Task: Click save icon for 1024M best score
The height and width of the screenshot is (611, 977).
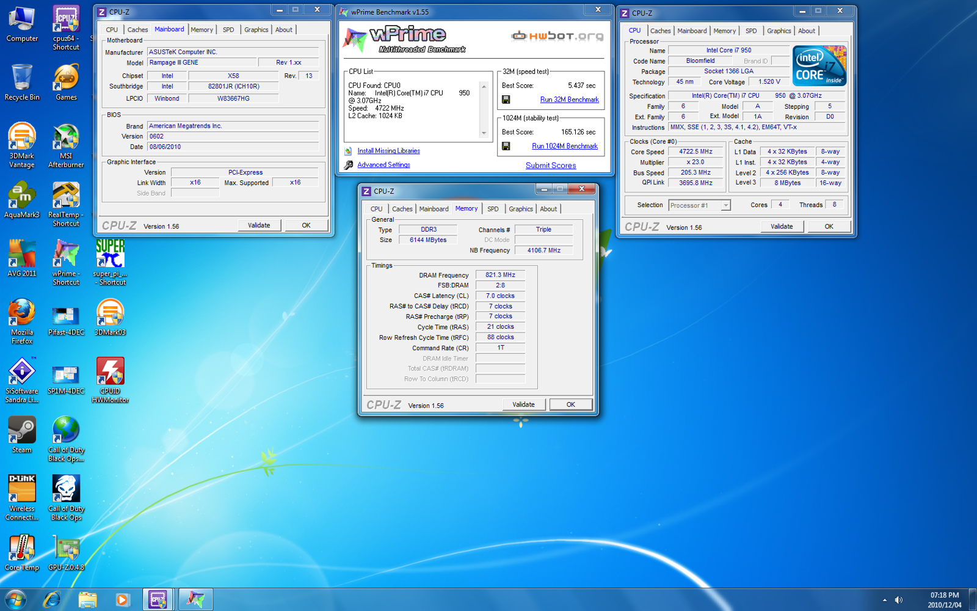Action: click(x=506, y=146)
